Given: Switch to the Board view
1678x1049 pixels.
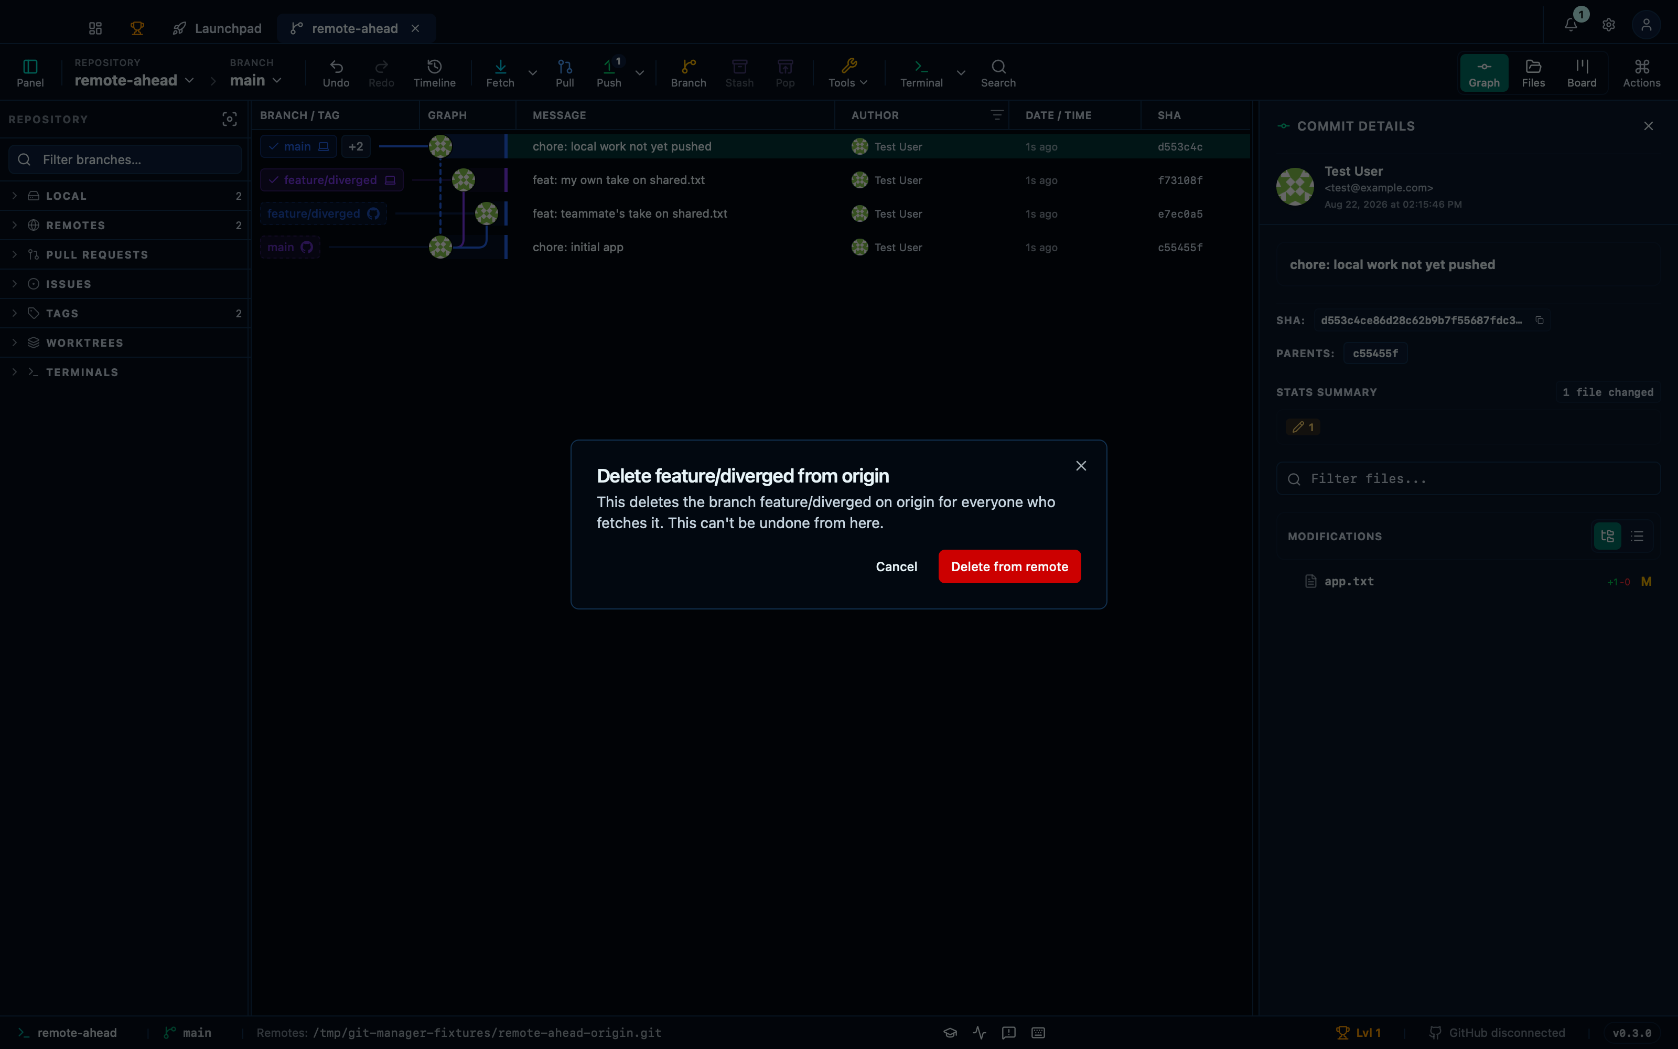Looking at the screenshot, I should 1582,73.
